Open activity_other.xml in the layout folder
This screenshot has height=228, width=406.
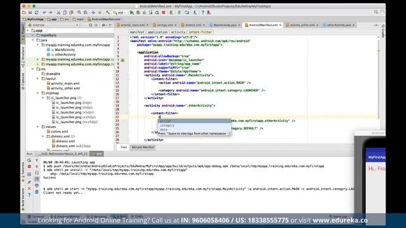pos(65,88)
